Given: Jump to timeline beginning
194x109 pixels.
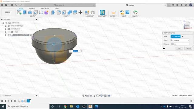Looking at the screenshot, I should click(x=2, y=101).
